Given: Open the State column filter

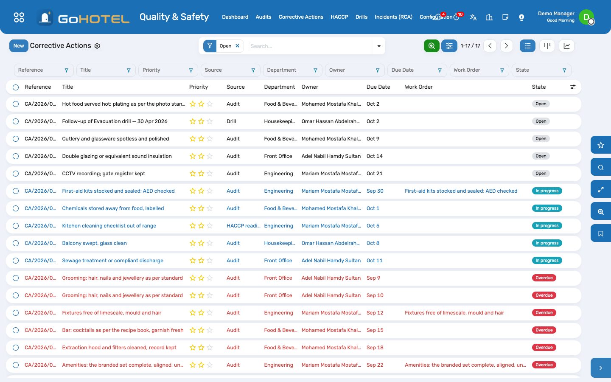Looking at the screenshot, I should (564, 70).
